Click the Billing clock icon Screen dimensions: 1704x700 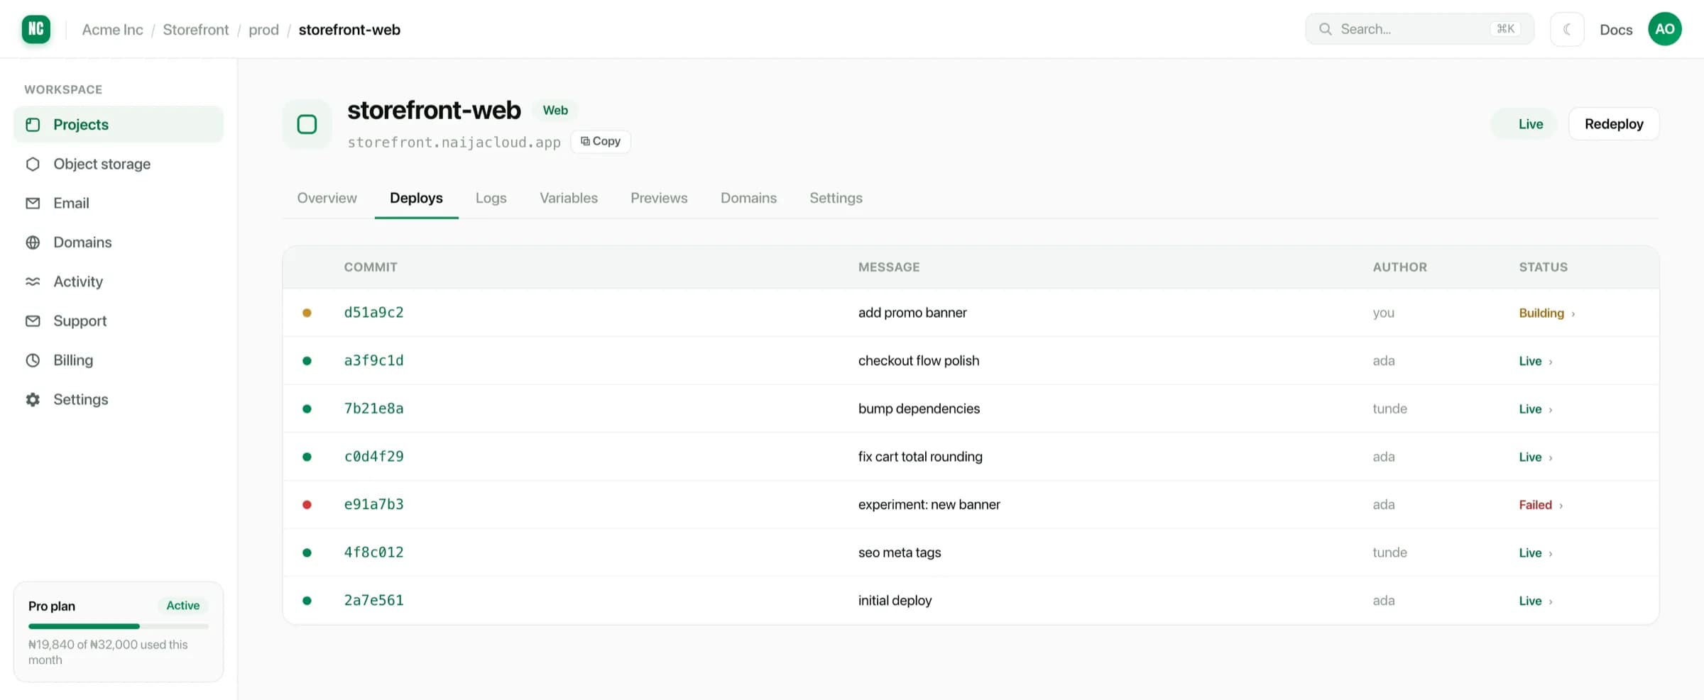pos(33,360)
